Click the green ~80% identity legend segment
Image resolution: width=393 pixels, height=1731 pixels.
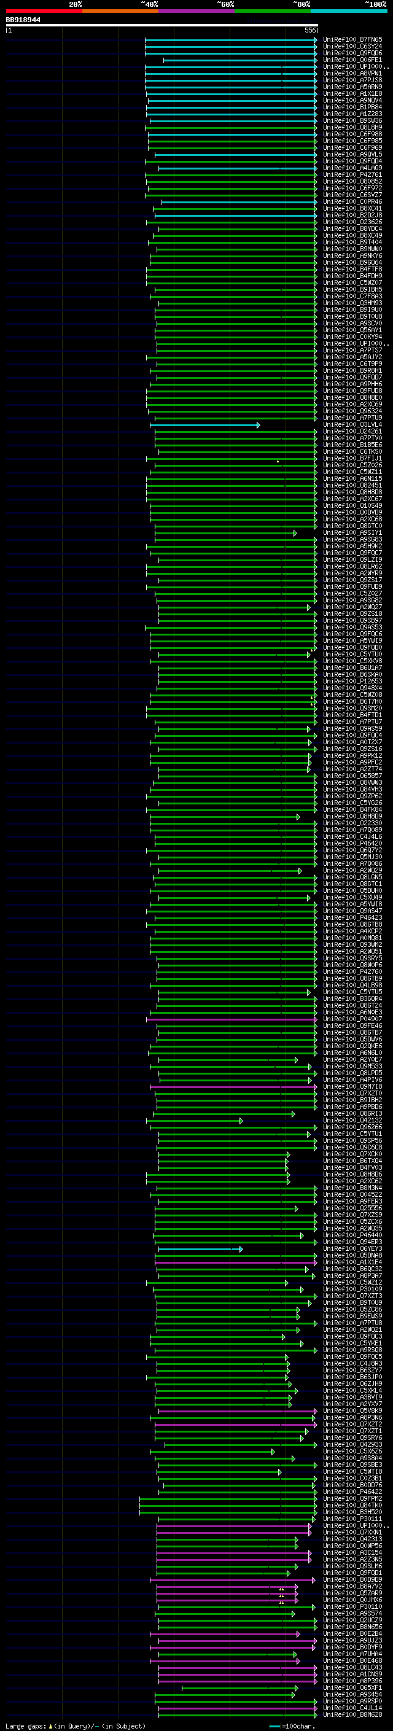pyautogui.click(x=272, y=11)
